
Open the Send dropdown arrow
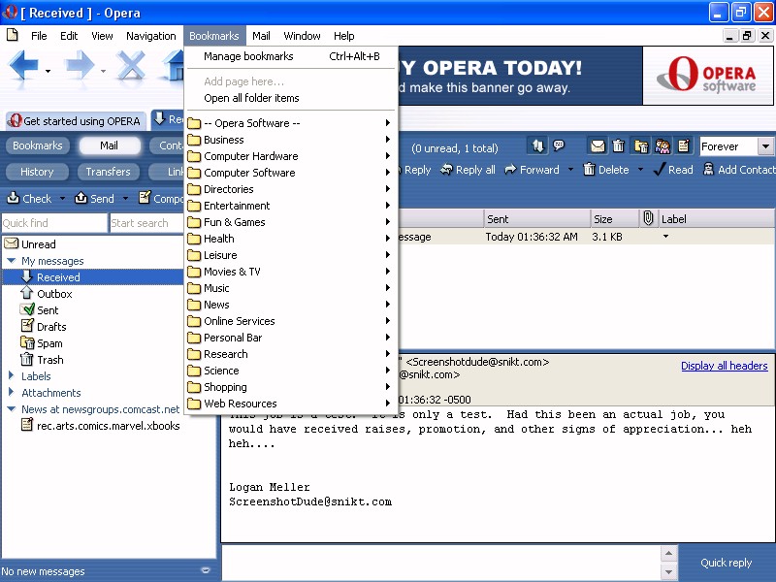(126, 199)
